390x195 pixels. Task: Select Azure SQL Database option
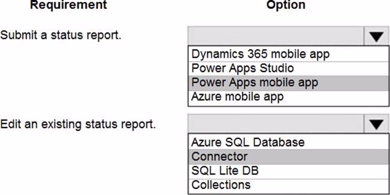coord(248,142)
